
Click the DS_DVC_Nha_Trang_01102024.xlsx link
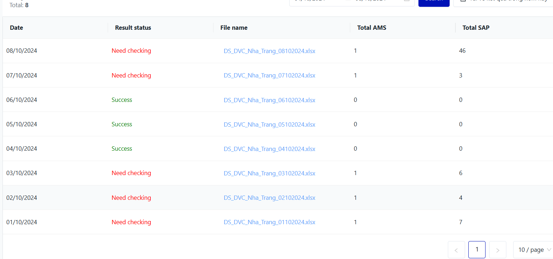point(270,222)
